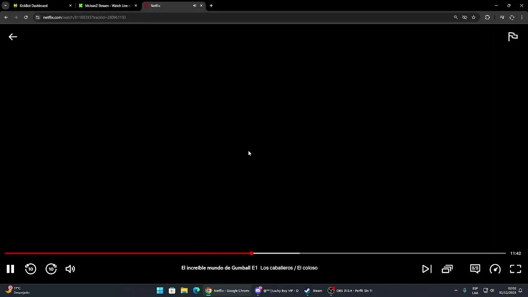
Task: Rewind the video 10 seconds
Action: click(x=31, y=269)
